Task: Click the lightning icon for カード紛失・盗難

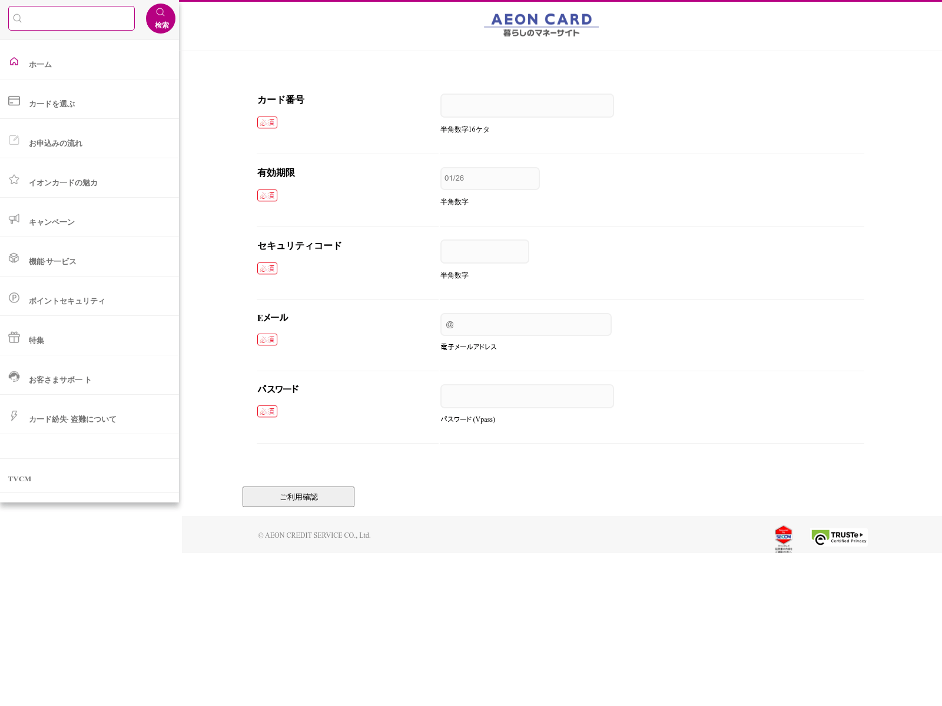Action: [14, 416]
